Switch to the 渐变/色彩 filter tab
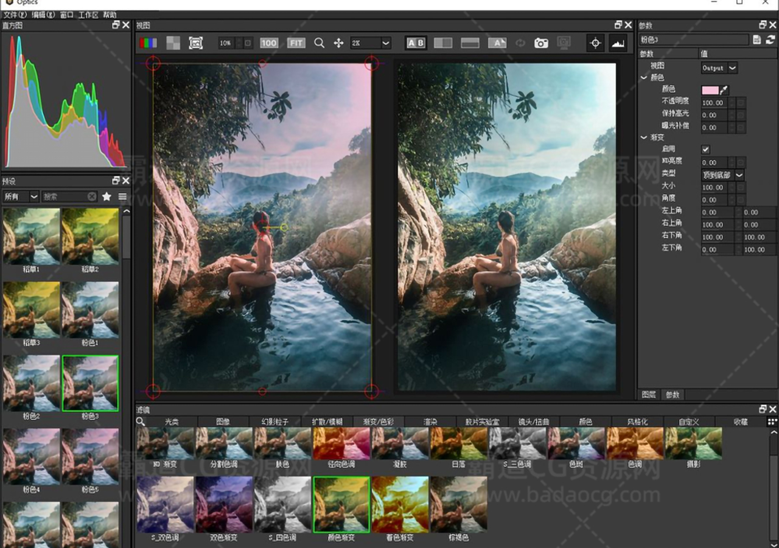The height and width of the screenshot is (548, 779). point(378,421)
